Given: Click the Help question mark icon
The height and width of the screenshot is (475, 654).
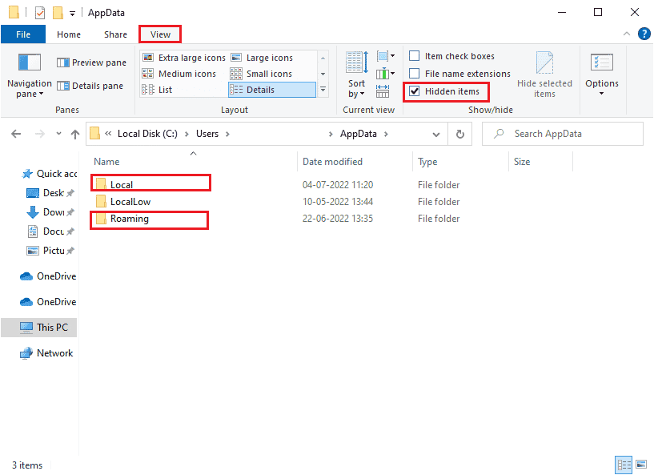Looking at the screenshot, I should click(644, 34).
